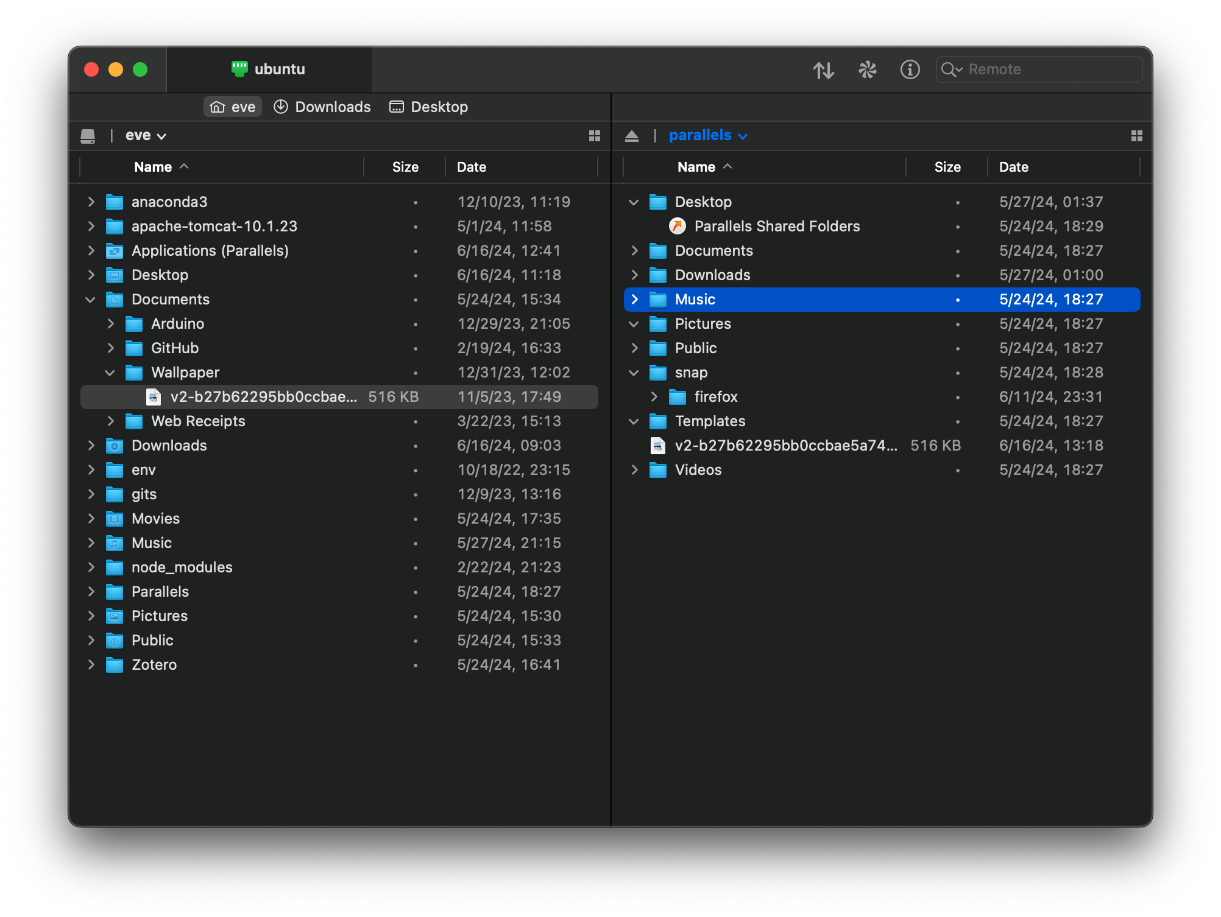This screenshot has height=917, width=1221.
Task: Select the env folder
Action: point(339,470)
